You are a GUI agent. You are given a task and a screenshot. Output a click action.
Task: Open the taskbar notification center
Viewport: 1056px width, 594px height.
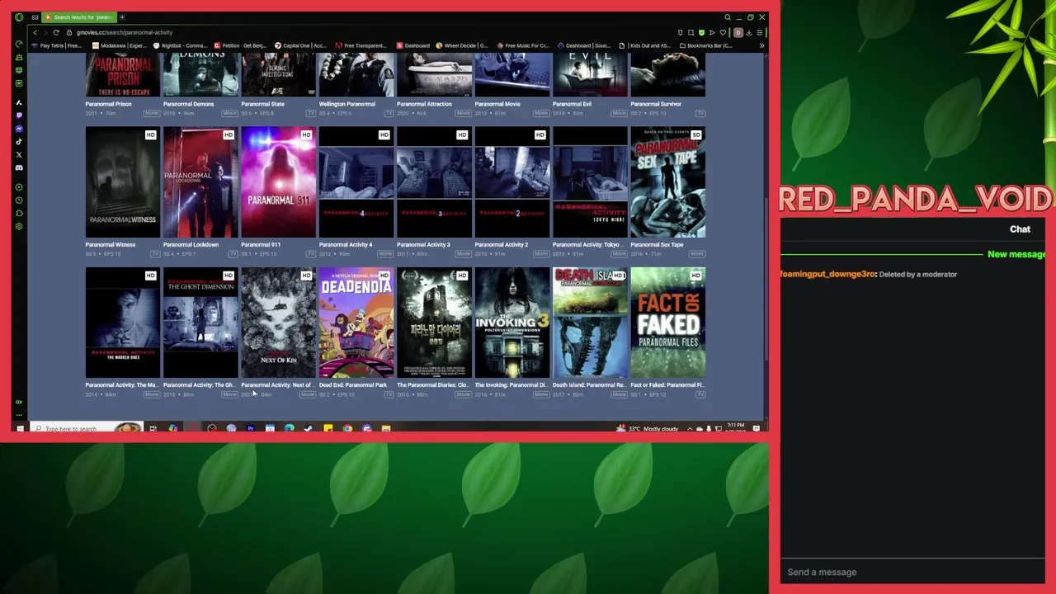(x=756, y=429)
